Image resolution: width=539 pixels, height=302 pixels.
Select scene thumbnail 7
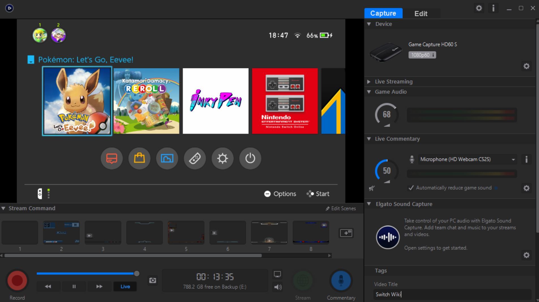(269, 233)
